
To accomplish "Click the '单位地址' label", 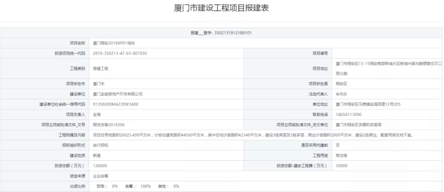I will (x=320, y=104).
